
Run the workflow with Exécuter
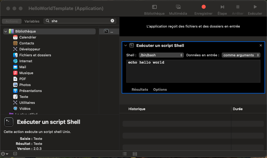(255, 7)
